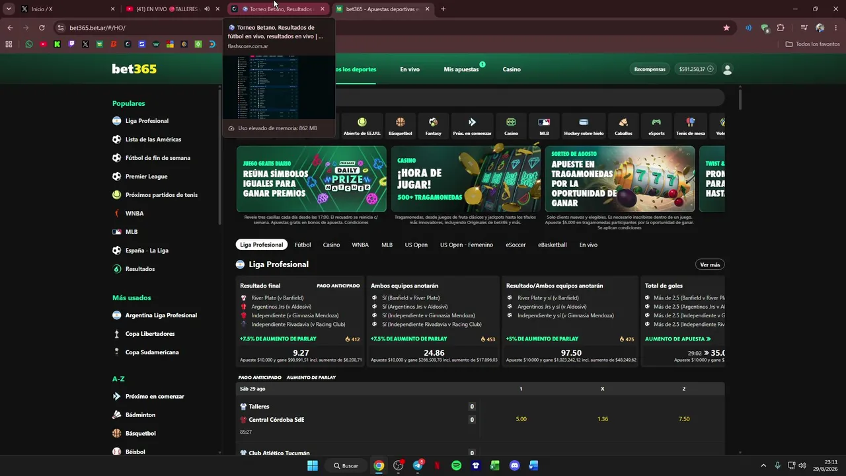Image resolution: width=846 pixels, height=476 pixels.
Task: Open Chrome's three-dot menu
Action: coord(836,28)
